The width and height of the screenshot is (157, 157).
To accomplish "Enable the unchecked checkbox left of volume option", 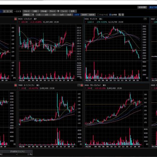I will tap(98, 15).
